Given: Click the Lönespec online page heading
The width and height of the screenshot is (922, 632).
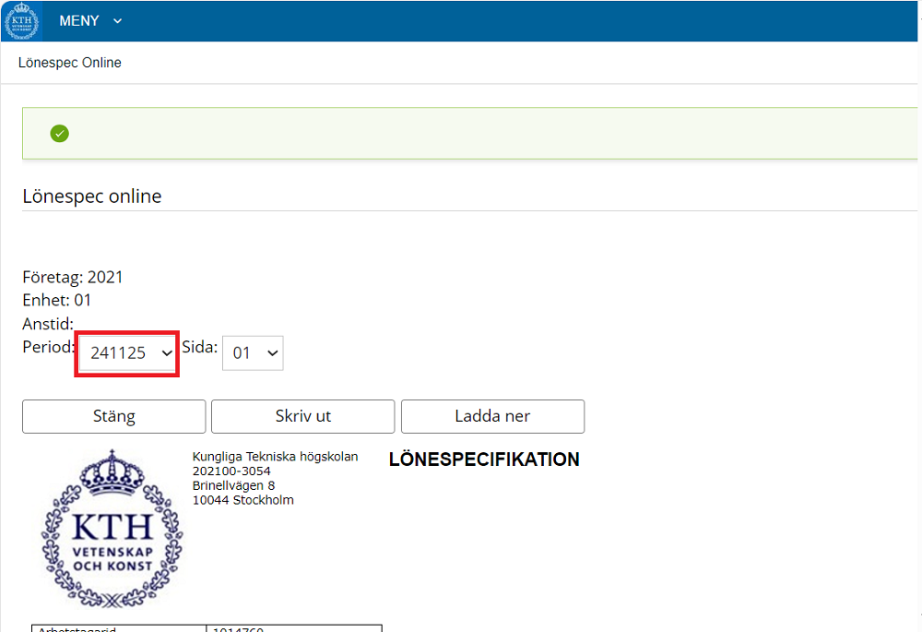Looking at the screenshot, I should (x=92, y=196).
